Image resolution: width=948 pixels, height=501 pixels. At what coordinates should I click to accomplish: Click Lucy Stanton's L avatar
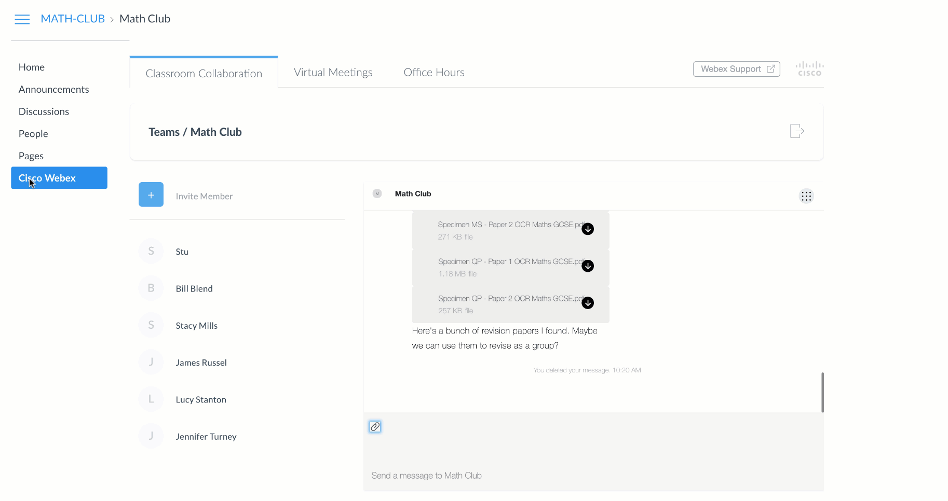point(151,399)
